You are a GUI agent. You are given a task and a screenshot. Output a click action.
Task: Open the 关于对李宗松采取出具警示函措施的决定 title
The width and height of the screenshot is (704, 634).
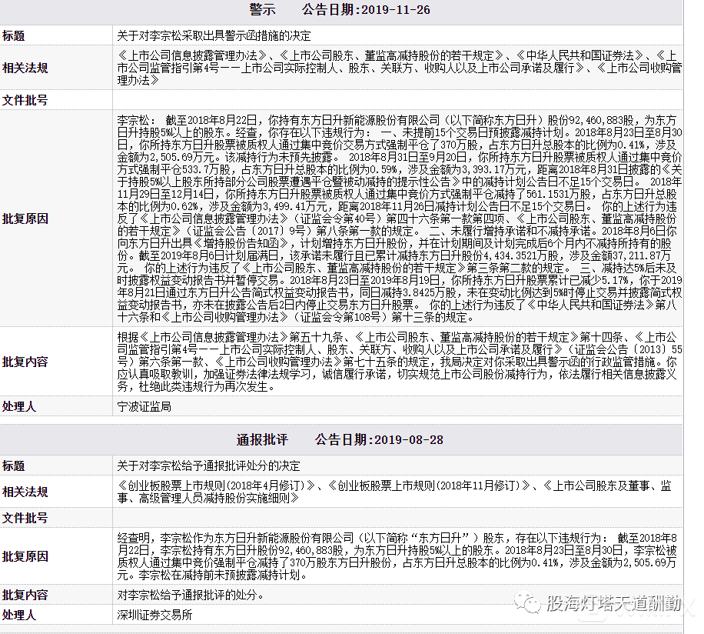point(214,35)
